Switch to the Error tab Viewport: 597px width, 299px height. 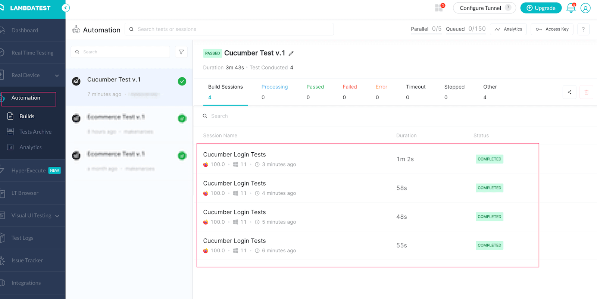381,92
